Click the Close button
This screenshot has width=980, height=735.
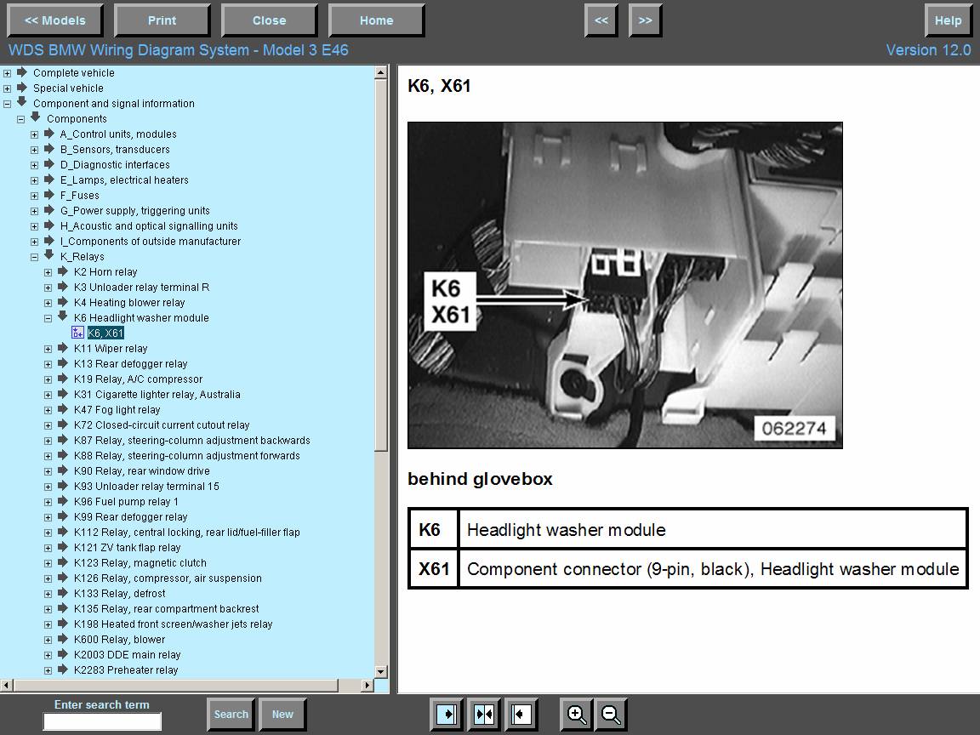(x=270, y=20)
